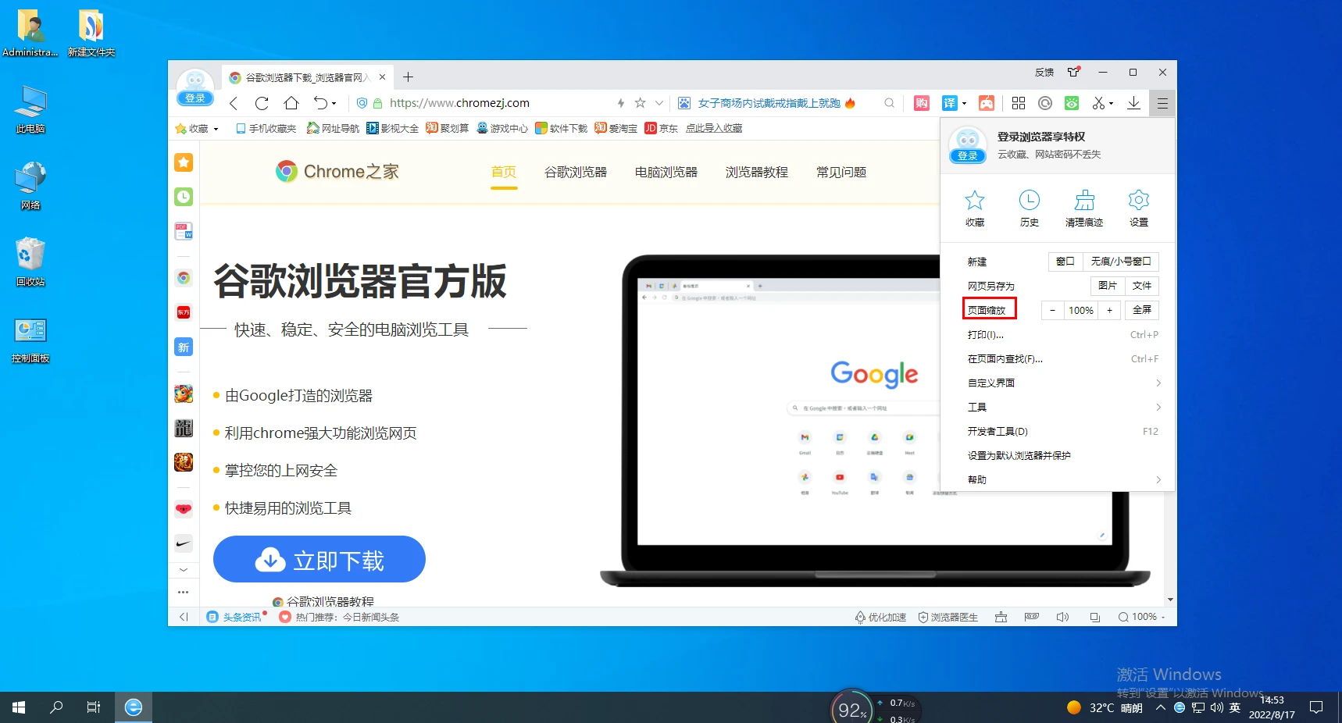
Task: Click the scissors screenshot tool
Action: tap(1098, 103)
